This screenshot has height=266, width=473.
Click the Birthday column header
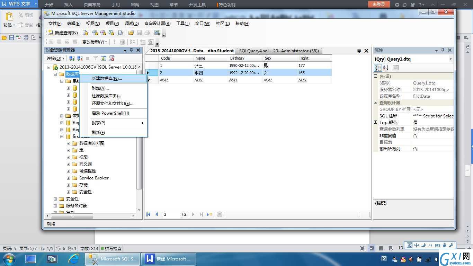(x=245, y=58)
